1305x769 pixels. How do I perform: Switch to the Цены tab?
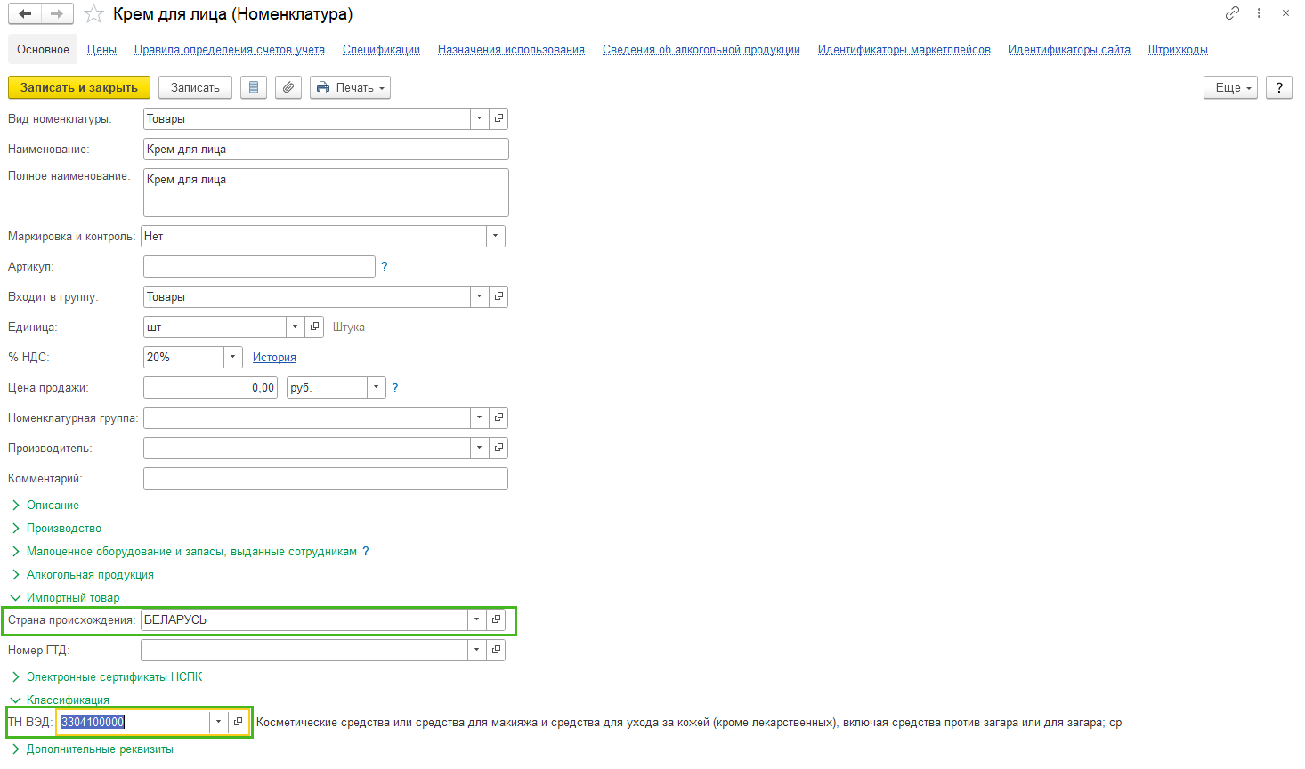click(x=101, y=49)
